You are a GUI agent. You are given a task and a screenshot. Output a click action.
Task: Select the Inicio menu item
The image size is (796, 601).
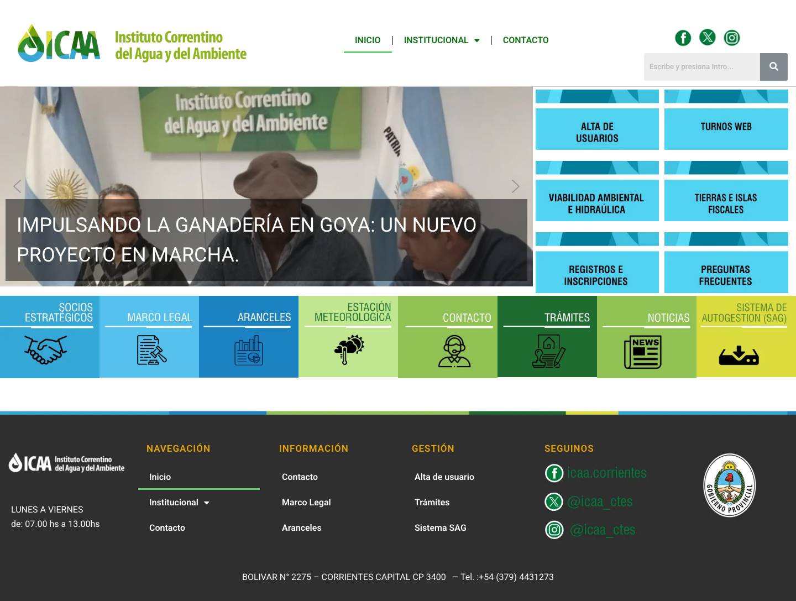click(368, 40)
